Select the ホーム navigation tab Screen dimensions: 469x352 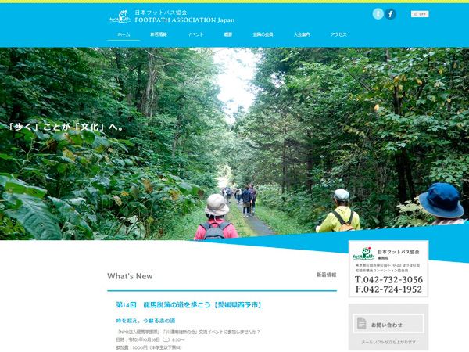pyautogui.click(x=124, y=35)
